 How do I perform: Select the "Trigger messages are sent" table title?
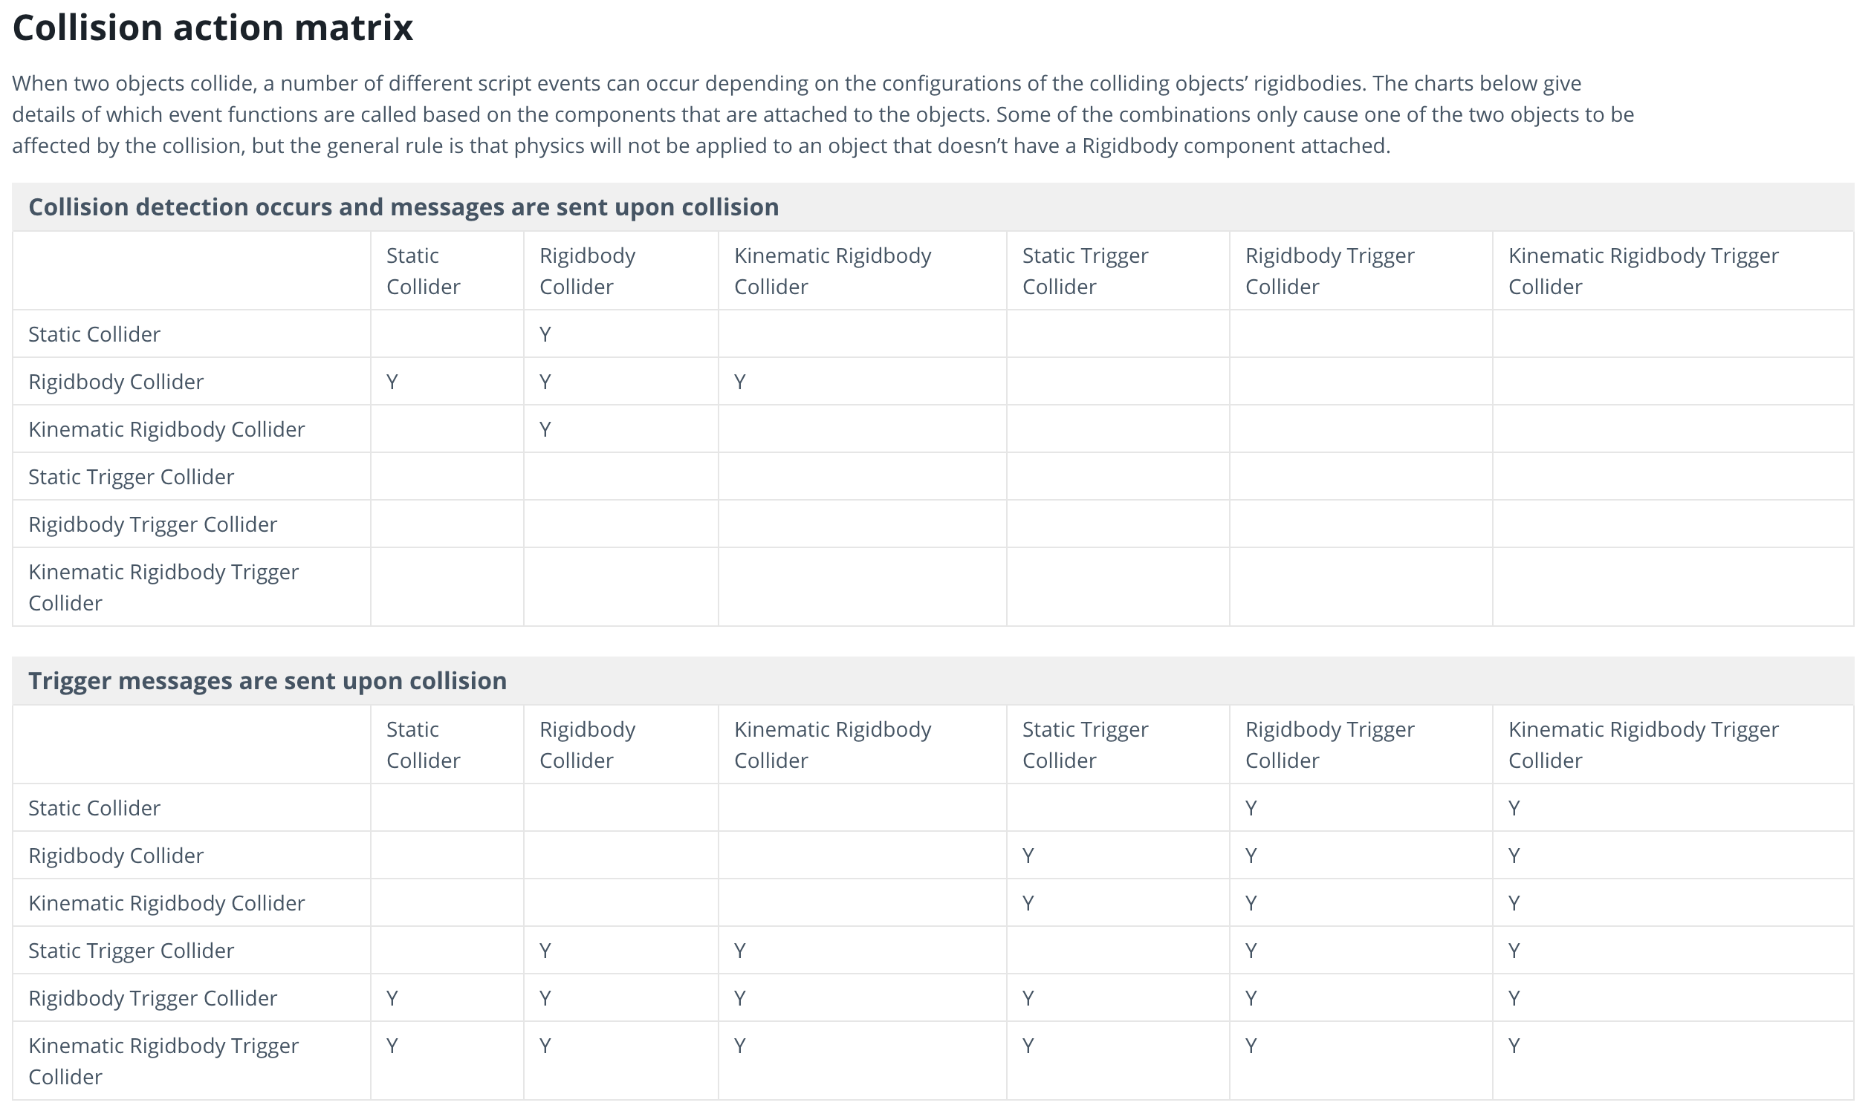point(268,680)
